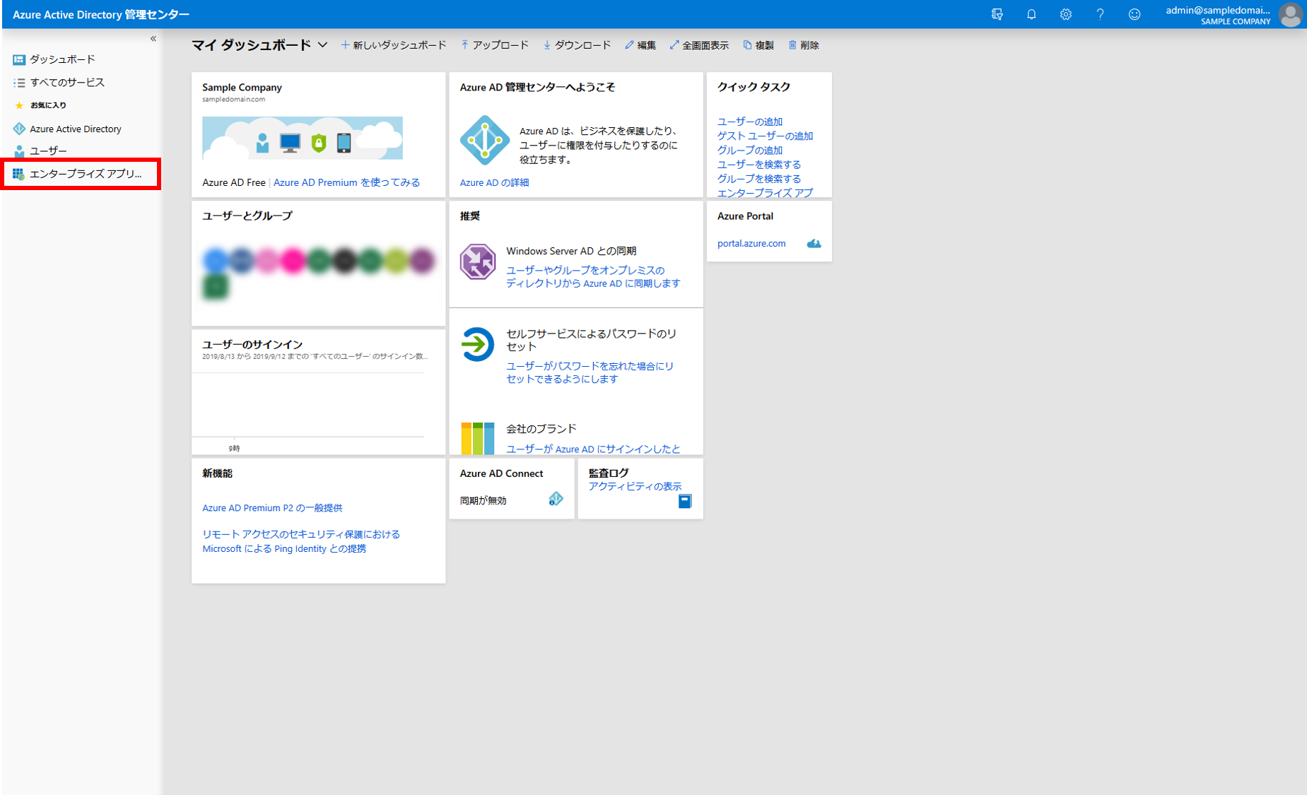Screen dimensions: 1307x795
Task: Click ゲスト ユーザーの追加 quick task
Action: point(765,136)
